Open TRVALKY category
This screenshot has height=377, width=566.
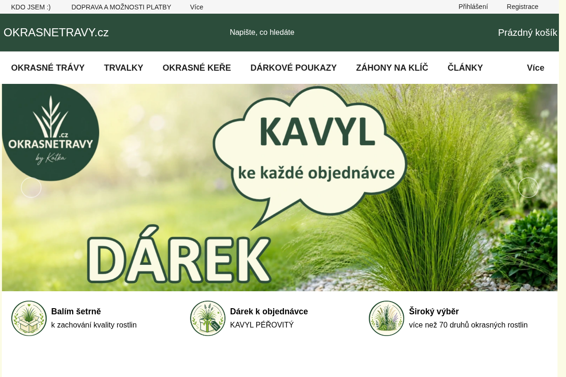[x=124, y=68]
